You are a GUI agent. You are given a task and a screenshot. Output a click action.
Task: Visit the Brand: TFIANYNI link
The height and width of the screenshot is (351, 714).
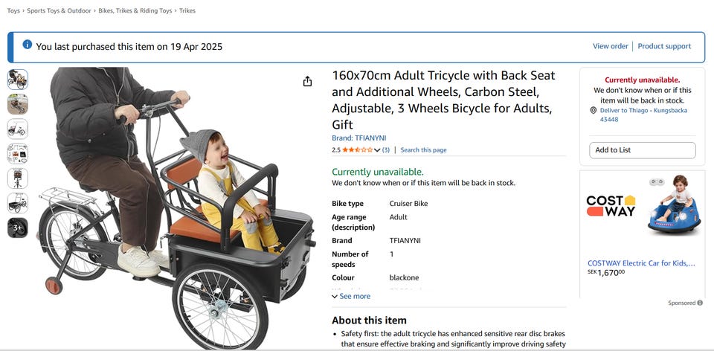click(x=364, y=138)
